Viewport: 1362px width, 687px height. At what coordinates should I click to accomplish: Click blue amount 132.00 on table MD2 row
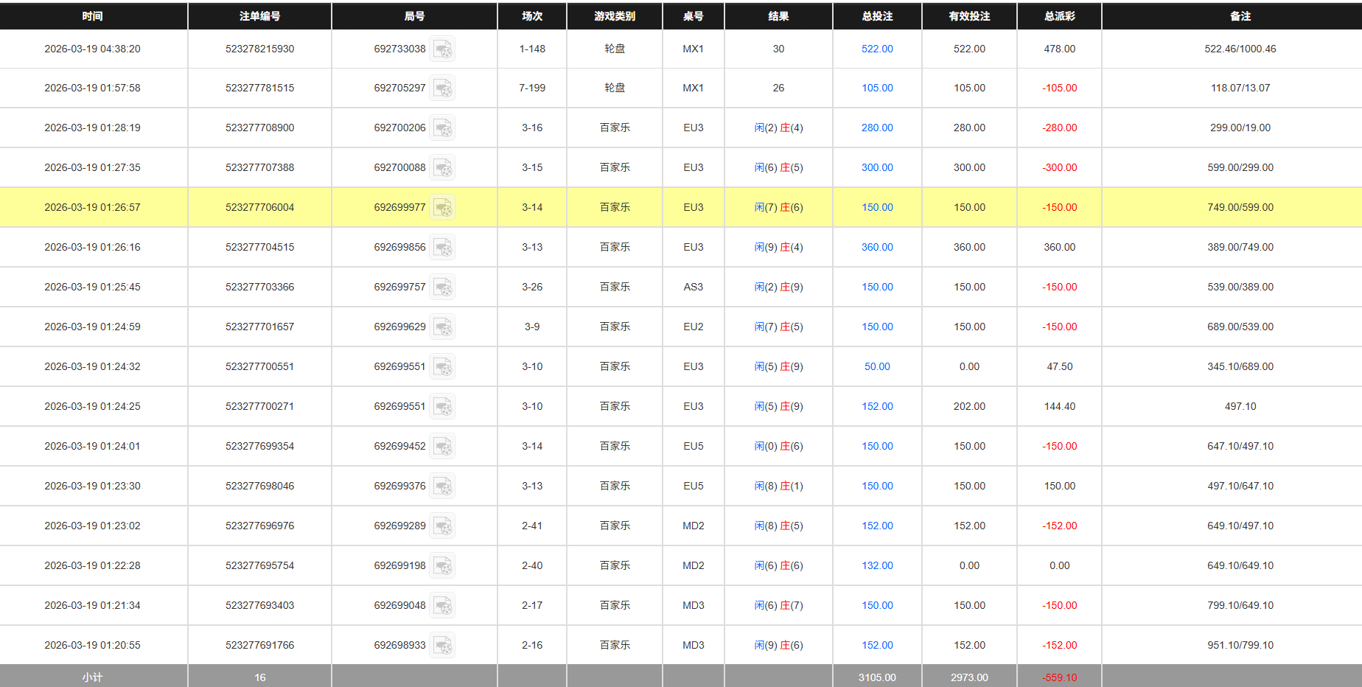(x=876, y=565)
